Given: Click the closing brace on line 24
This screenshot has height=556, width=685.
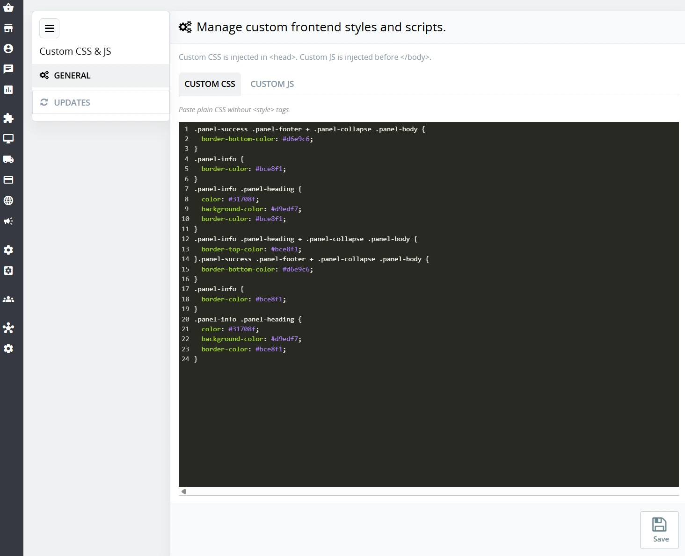Looking at the screenshot, I should pos(196,359).
